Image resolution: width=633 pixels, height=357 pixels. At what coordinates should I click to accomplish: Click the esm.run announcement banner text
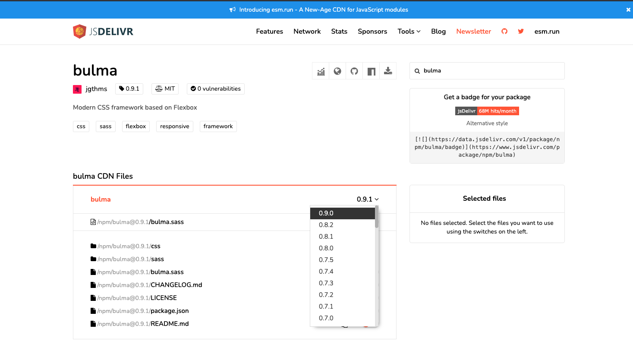[x=324, y=9]
